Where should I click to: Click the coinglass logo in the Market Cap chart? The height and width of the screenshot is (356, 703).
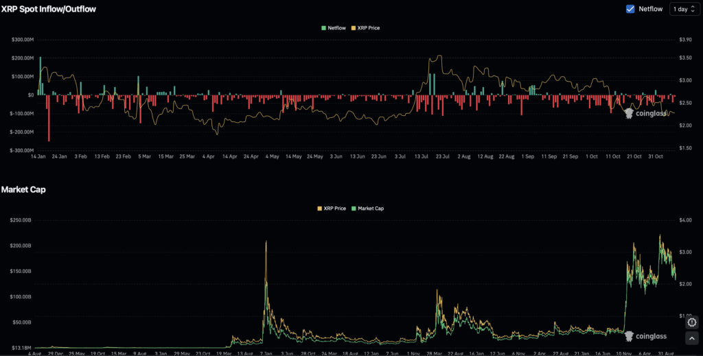coord(645,336)
